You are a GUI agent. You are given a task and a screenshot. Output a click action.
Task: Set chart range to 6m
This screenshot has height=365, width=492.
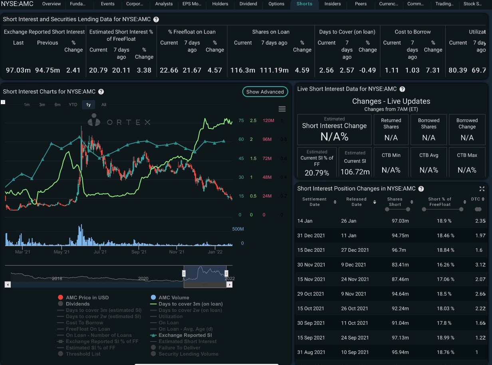click(x=58, y=105)
